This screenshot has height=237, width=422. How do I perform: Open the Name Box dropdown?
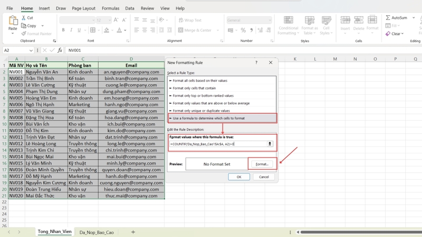(31, 50)
